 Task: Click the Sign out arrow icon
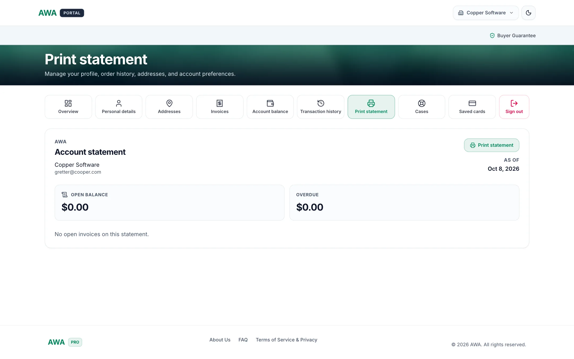tap(514, 103)
